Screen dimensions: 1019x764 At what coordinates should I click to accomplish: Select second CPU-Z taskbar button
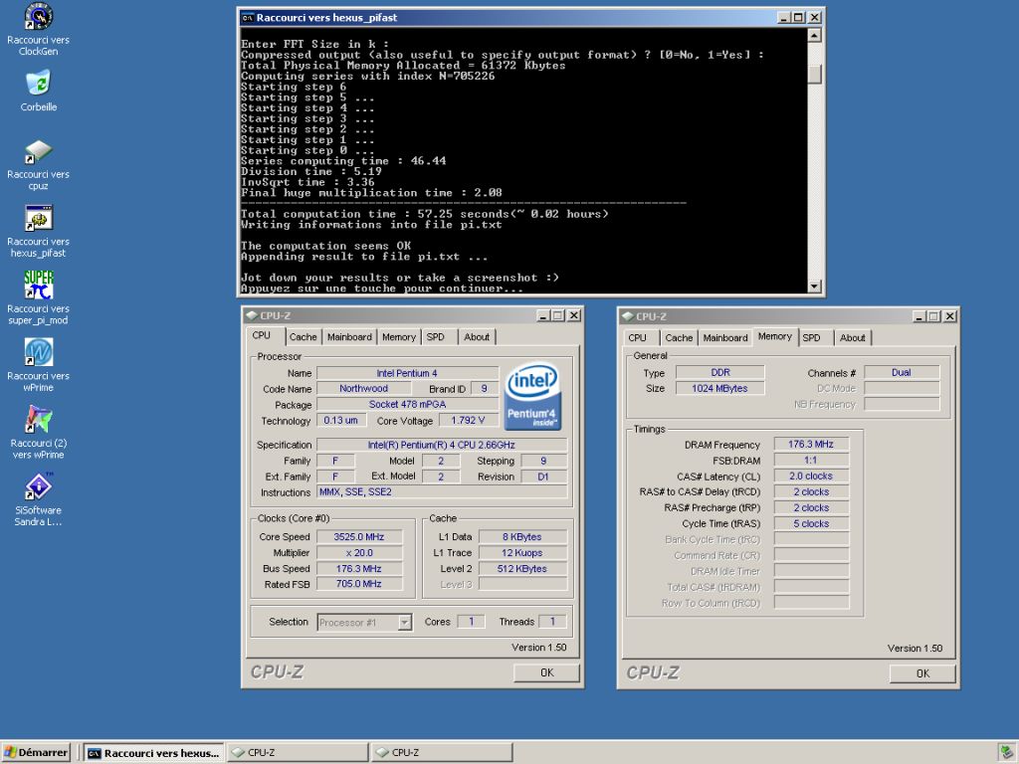[441, 752]
